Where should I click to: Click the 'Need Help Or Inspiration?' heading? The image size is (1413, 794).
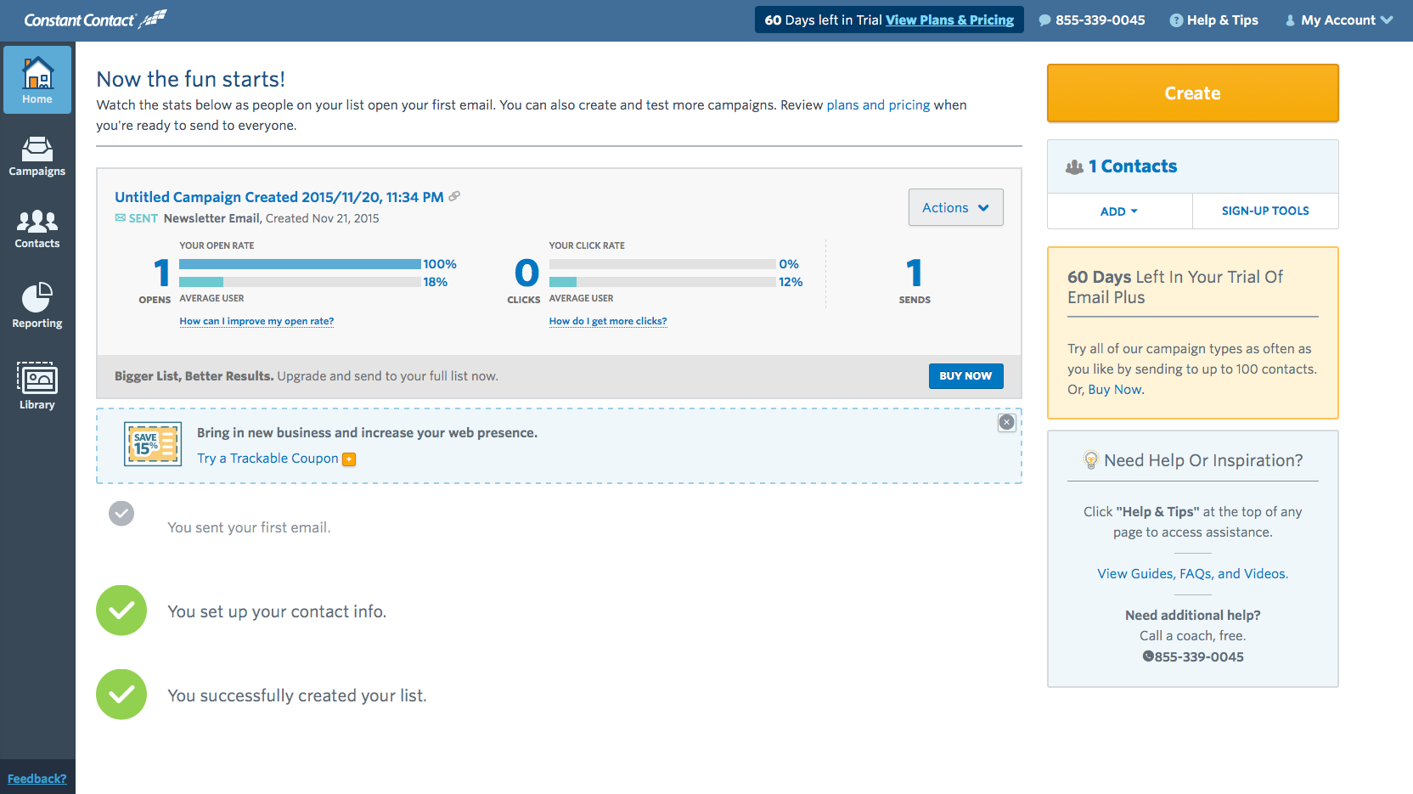[1203, 460]
